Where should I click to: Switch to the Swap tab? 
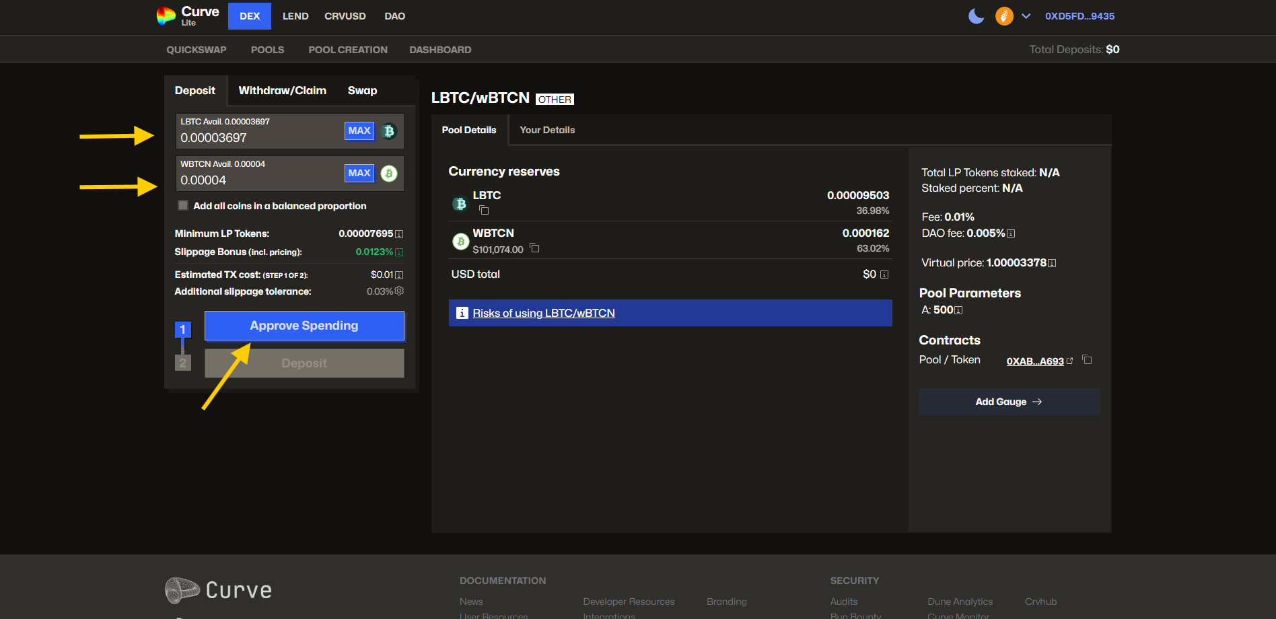pos(362,90)
